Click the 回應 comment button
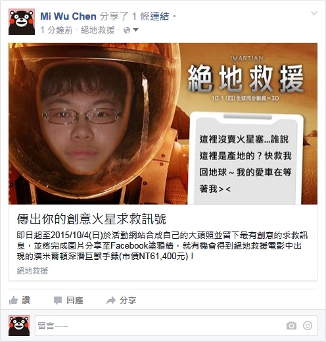 click(75, 301)
